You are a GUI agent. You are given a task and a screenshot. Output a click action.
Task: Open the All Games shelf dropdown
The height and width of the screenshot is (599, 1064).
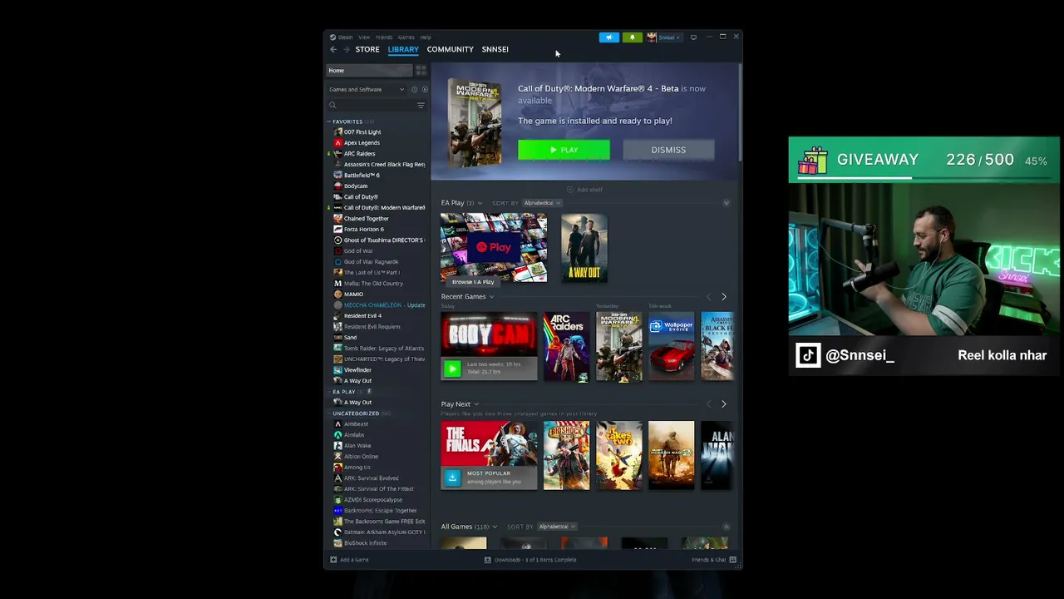495,527
